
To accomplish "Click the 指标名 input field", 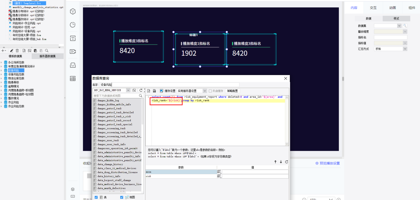I will click(x=391, y=37).
